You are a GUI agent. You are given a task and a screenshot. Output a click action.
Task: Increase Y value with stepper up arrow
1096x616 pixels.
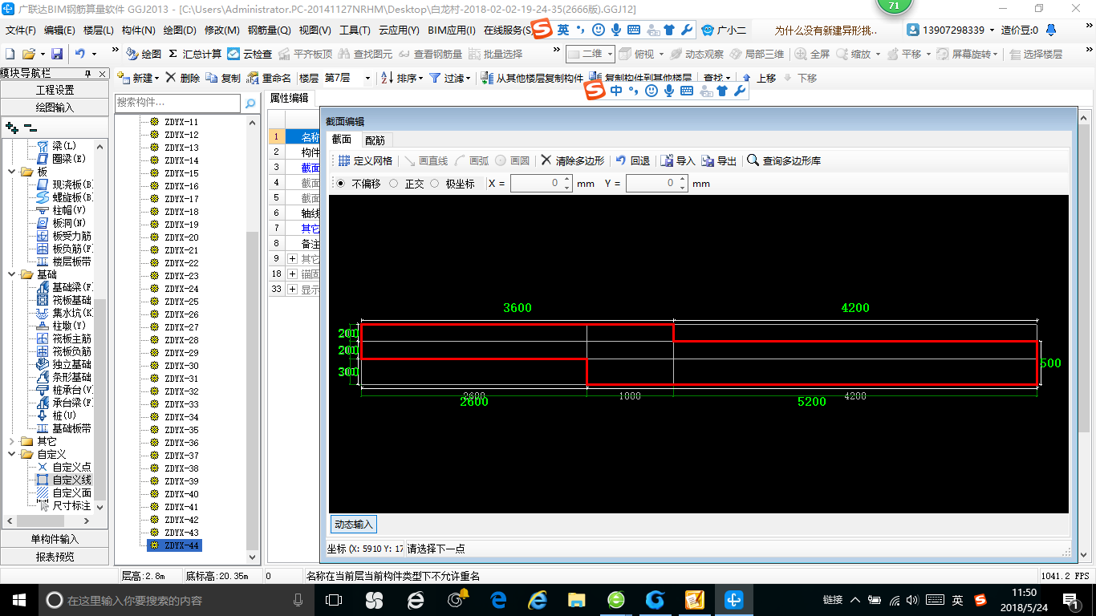coord(682,180)
